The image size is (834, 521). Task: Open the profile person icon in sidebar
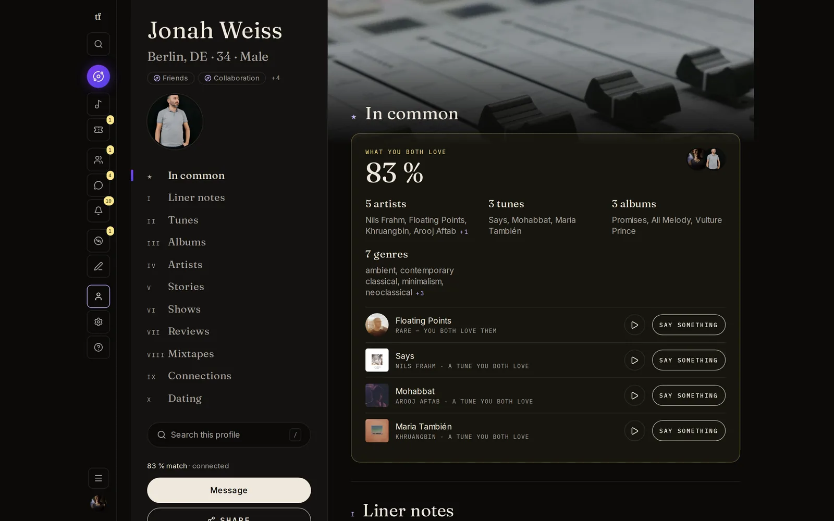(99, 296)
